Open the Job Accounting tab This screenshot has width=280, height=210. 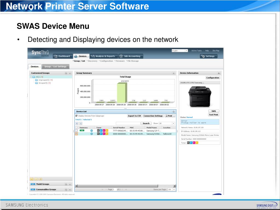click(x=130, y=56)
